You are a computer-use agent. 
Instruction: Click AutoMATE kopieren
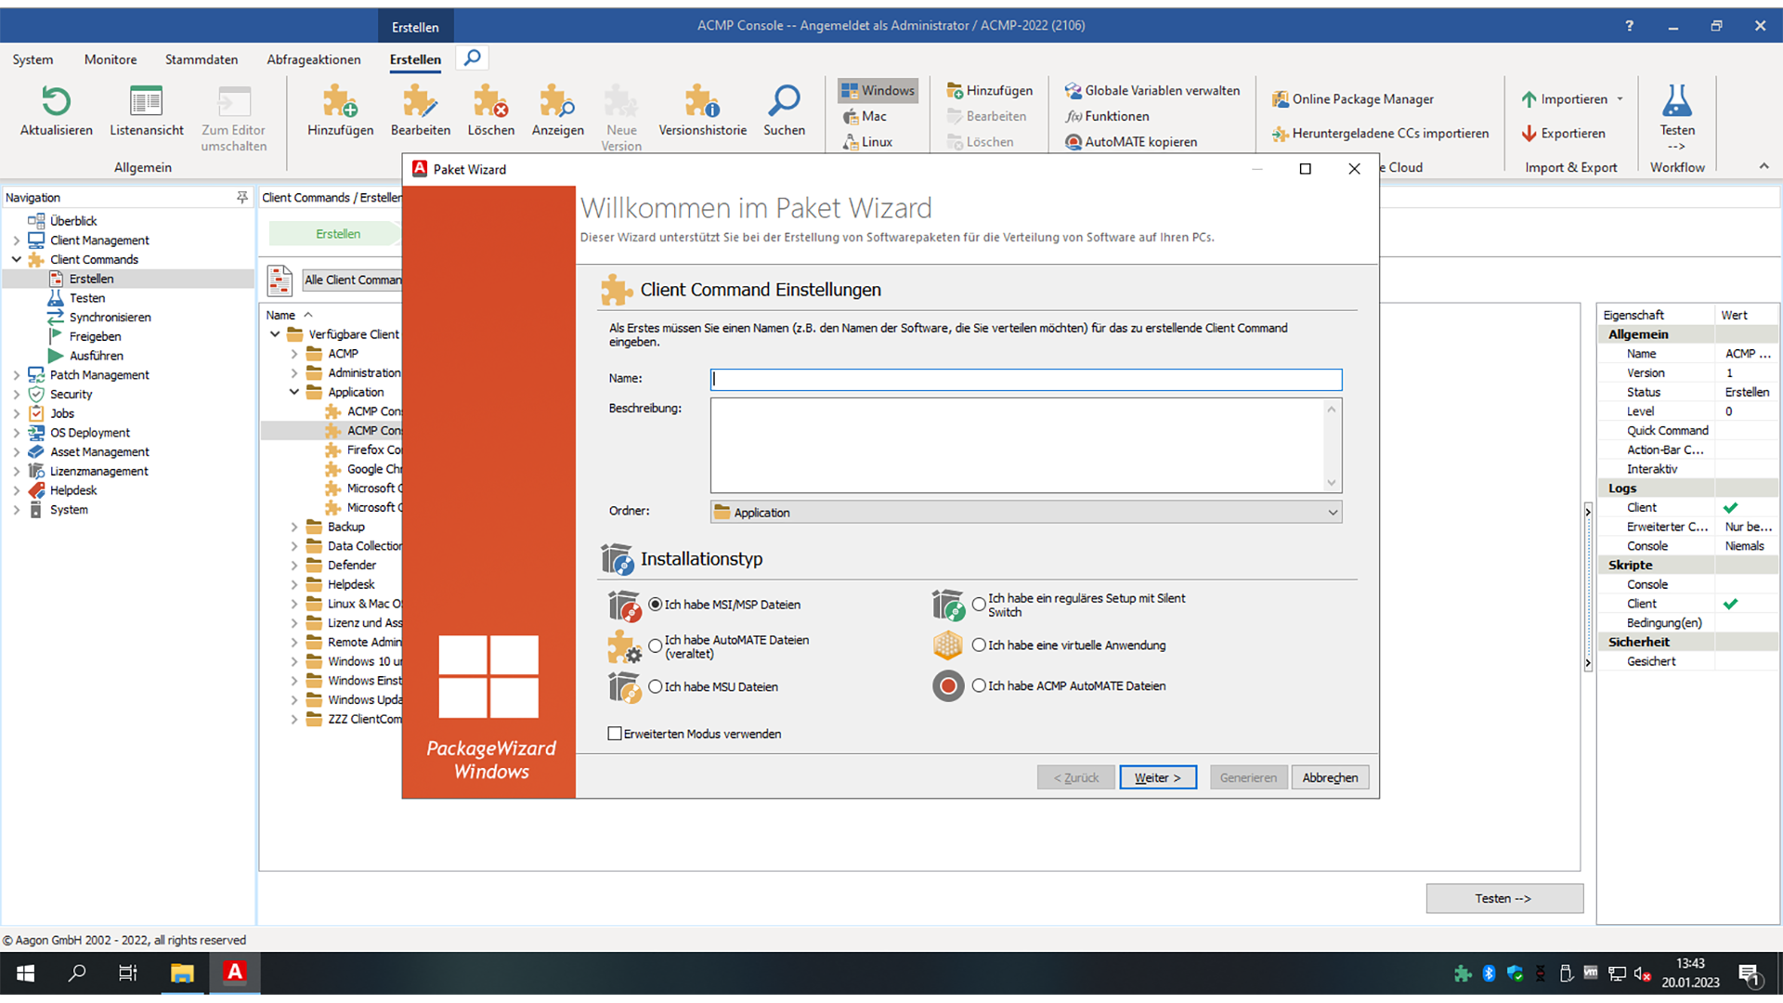click(1131, 142)
